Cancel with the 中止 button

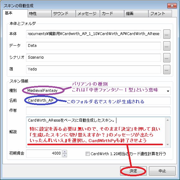pos(162,171)
